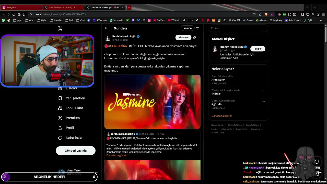
Task: Close the ibrahim Haskoloğlu tab
Action: (x=123, y=8)
